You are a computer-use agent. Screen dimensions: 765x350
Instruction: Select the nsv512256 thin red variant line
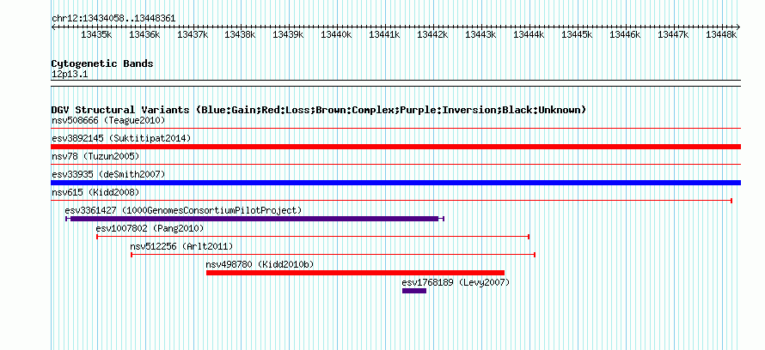point(334,255)
